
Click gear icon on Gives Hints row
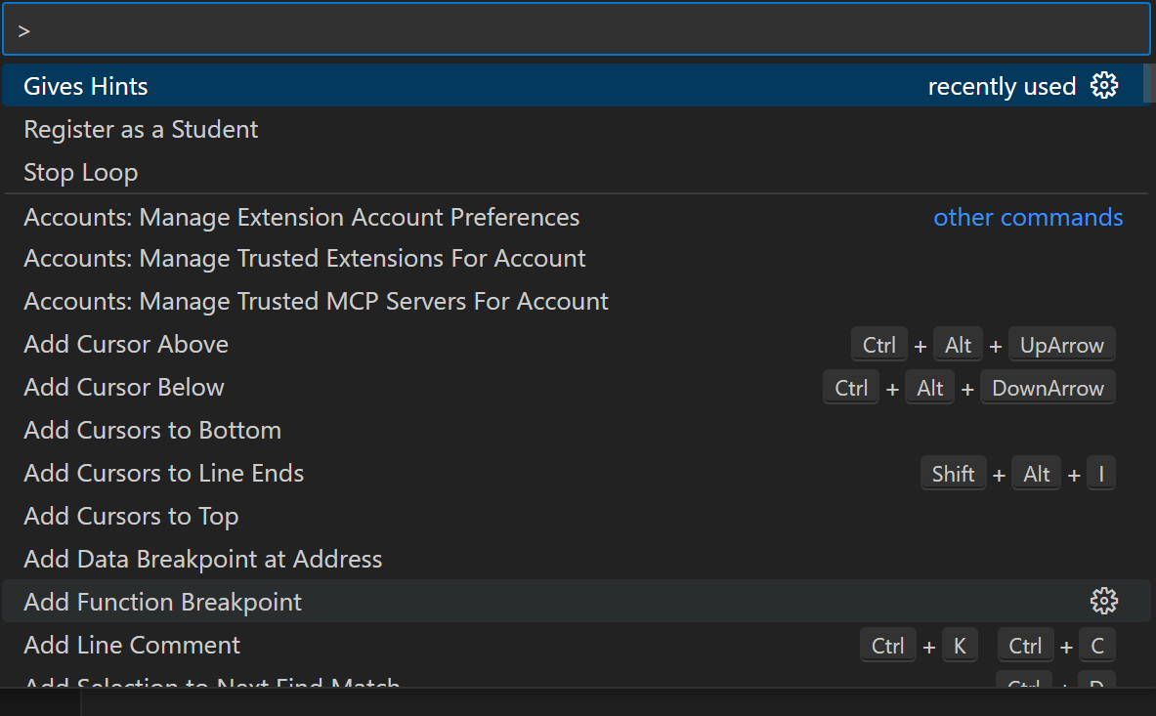click(x=1104, y=86)
